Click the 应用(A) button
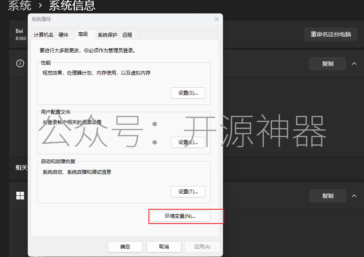The height and width of the screenshot is (257, 364). pyautogui.click(x=202, y=247)
